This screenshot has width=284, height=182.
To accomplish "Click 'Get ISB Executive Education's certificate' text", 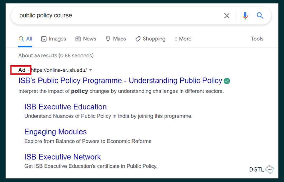I will (91, 166).
